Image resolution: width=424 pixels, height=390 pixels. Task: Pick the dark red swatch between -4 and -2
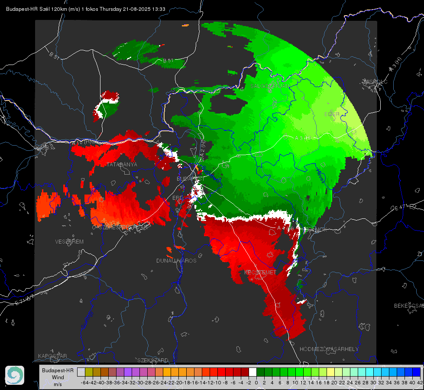[x=245, y=372]
